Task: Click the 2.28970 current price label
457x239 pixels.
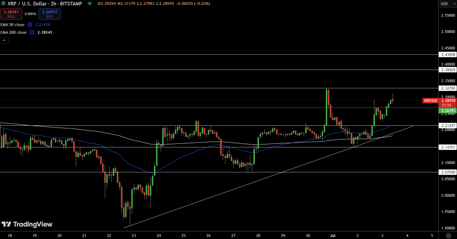Action: pyautogui.click(x=448, y=101)
